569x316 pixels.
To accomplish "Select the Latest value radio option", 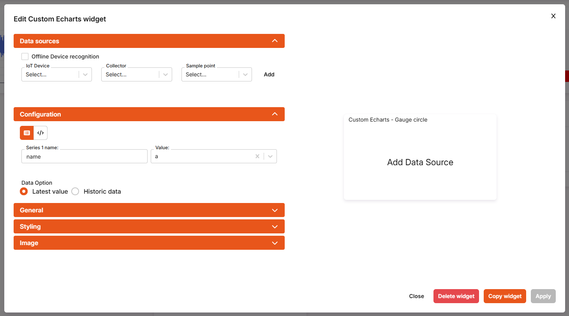I will click(x=24, y=191).
